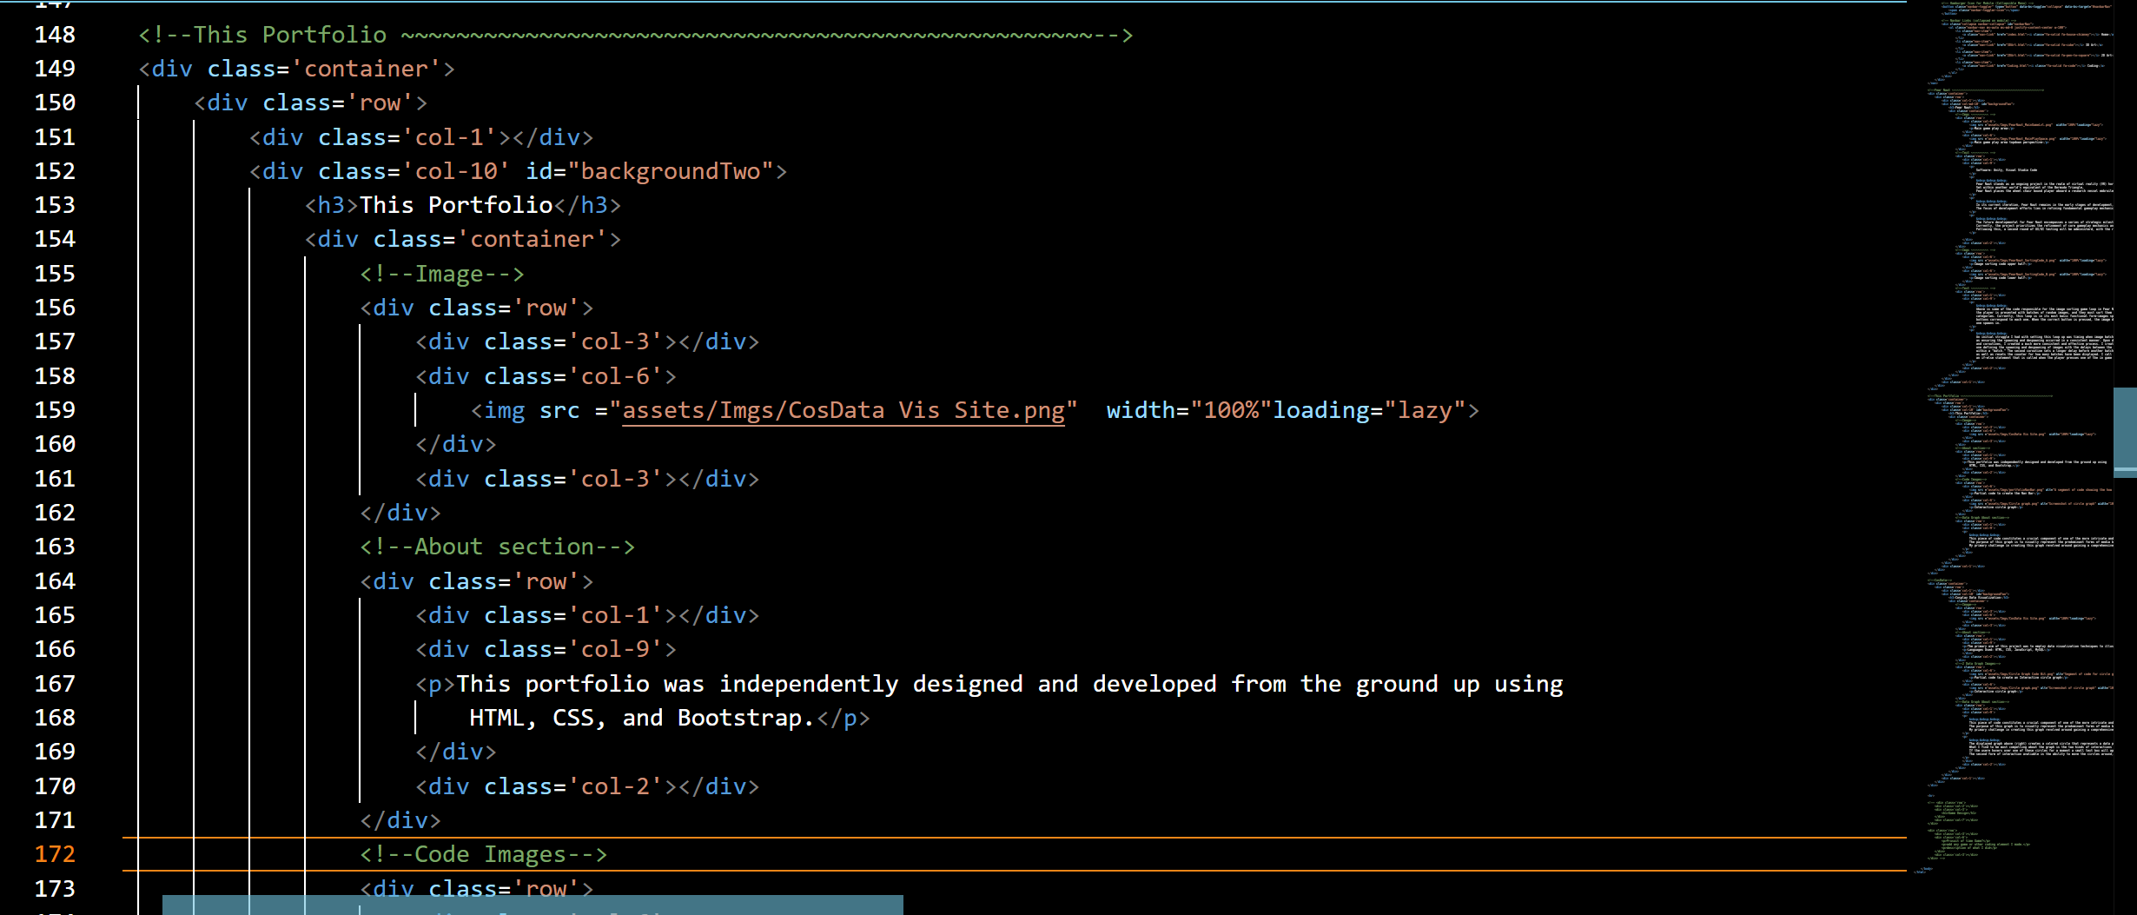The height and width of the screenshot is (915, 2137).
Task: Click the vertical scrollbar thumb of the editor
Action: point(2125,432)
